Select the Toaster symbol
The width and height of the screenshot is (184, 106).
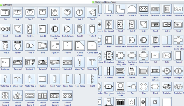click(120, 71)
